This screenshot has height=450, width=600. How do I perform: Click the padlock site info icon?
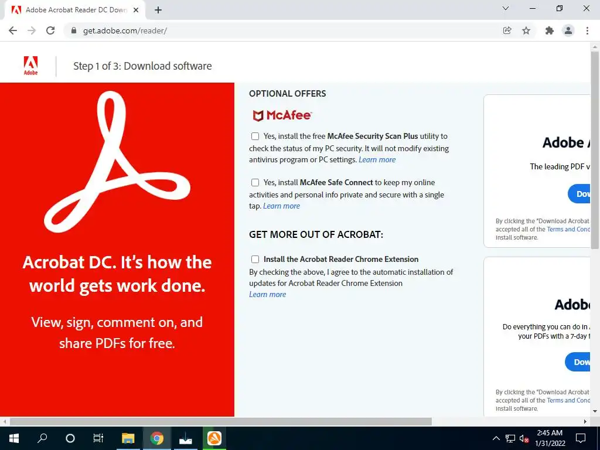74,30
